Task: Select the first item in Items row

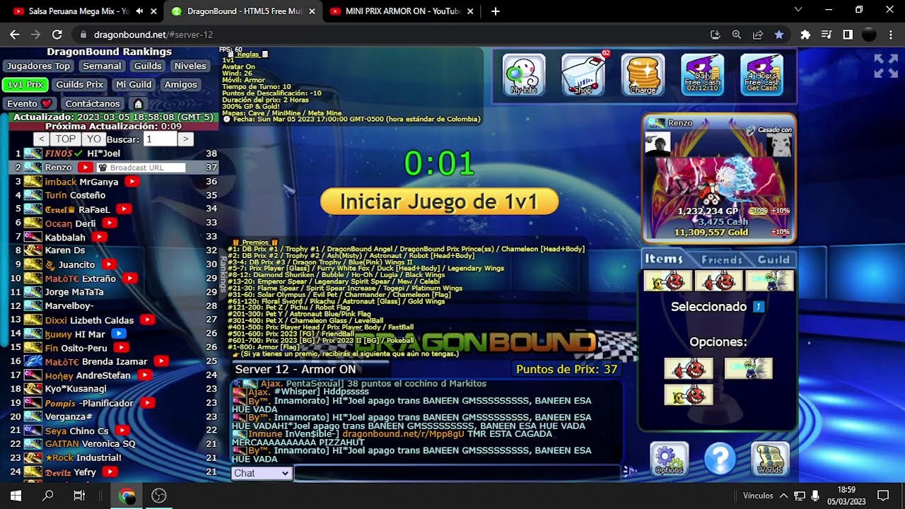Action: click(667, 281)
